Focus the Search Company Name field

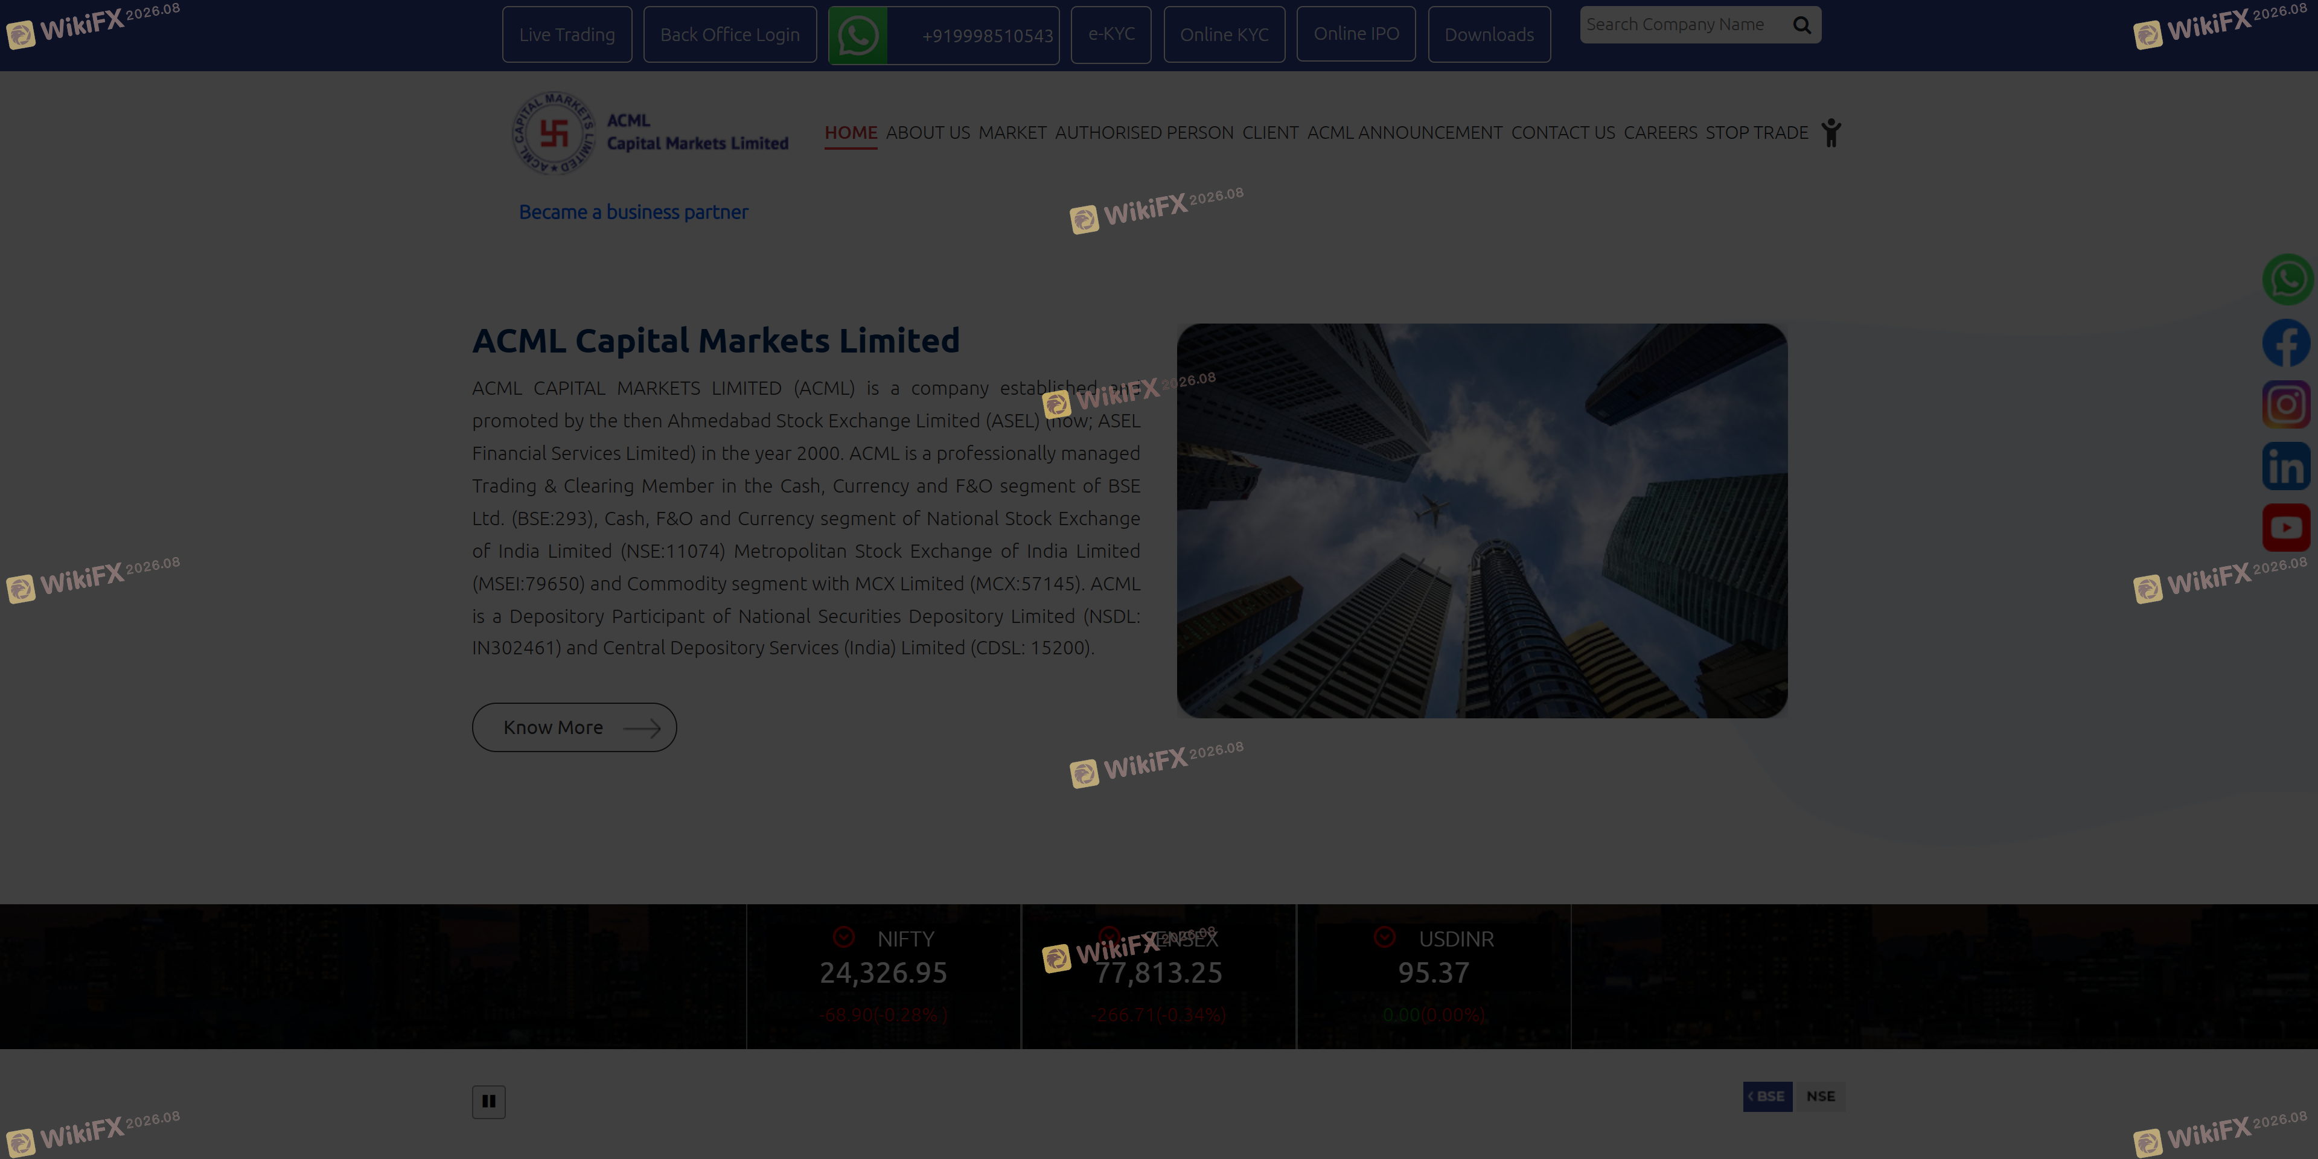[1683, 24]
